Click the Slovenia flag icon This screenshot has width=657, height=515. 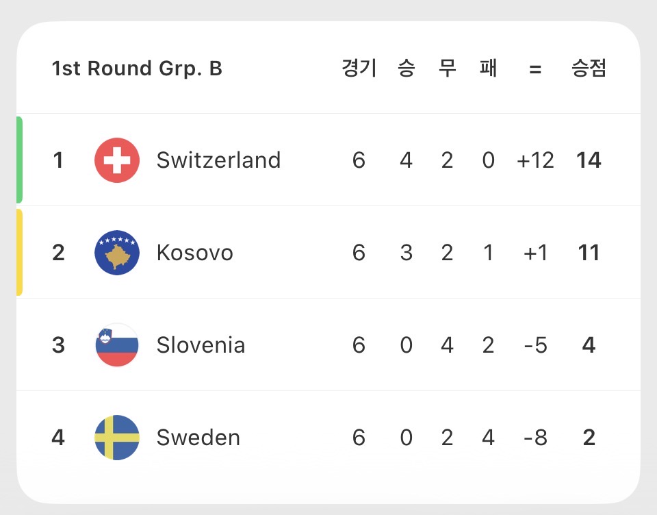pyautogui.click(x=117, y=345)
